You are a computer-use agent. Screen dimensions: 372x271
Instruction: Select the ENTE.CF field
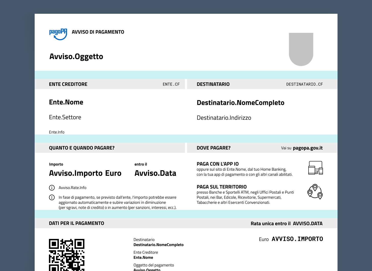(171, 84)
